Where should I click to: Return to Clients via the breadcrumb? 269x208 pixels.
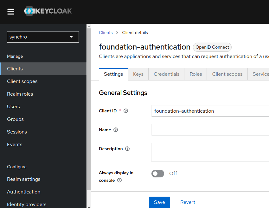pos(106,33)
